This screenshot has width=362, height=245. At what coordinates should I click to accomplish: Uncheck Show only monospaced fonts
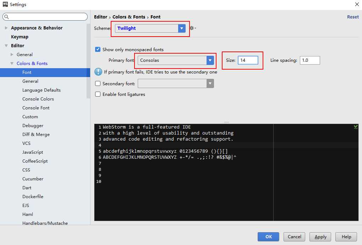click(98, 49)
